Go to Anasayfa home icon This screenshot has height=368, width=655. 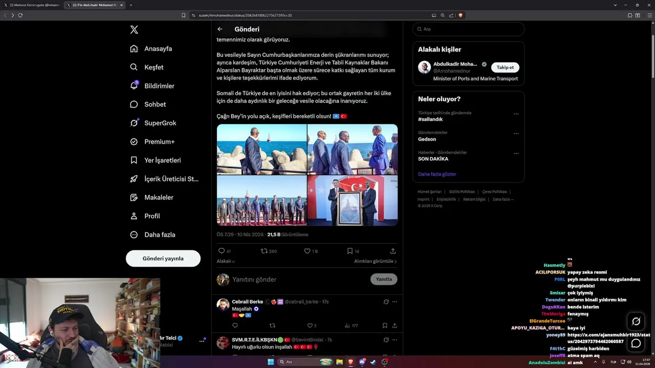tap(134, 49)
